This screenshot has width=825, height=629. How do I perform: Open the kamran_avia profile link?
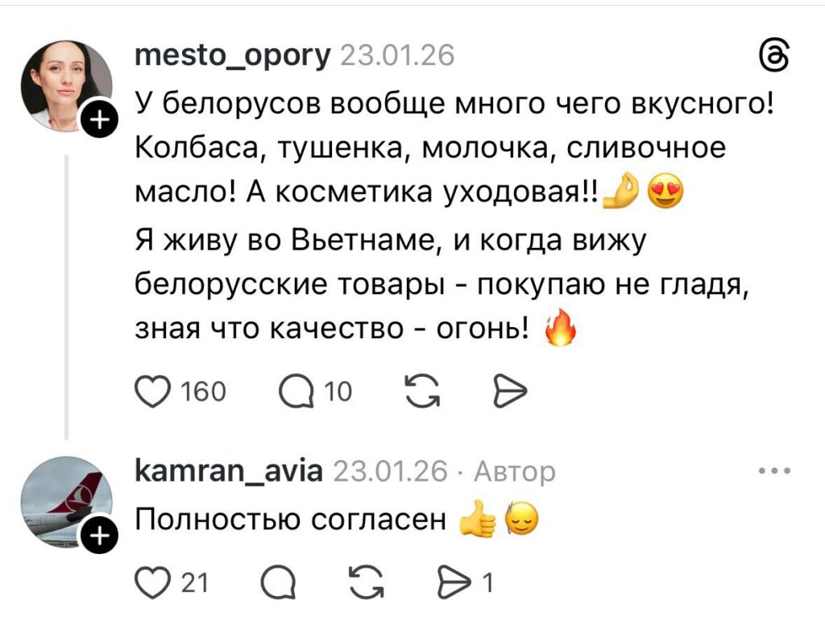point(227,470)
